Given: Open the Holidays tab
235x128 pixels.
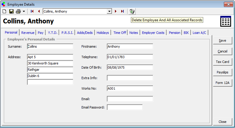Looking at the screenshot, I should [x=103, y=33].
